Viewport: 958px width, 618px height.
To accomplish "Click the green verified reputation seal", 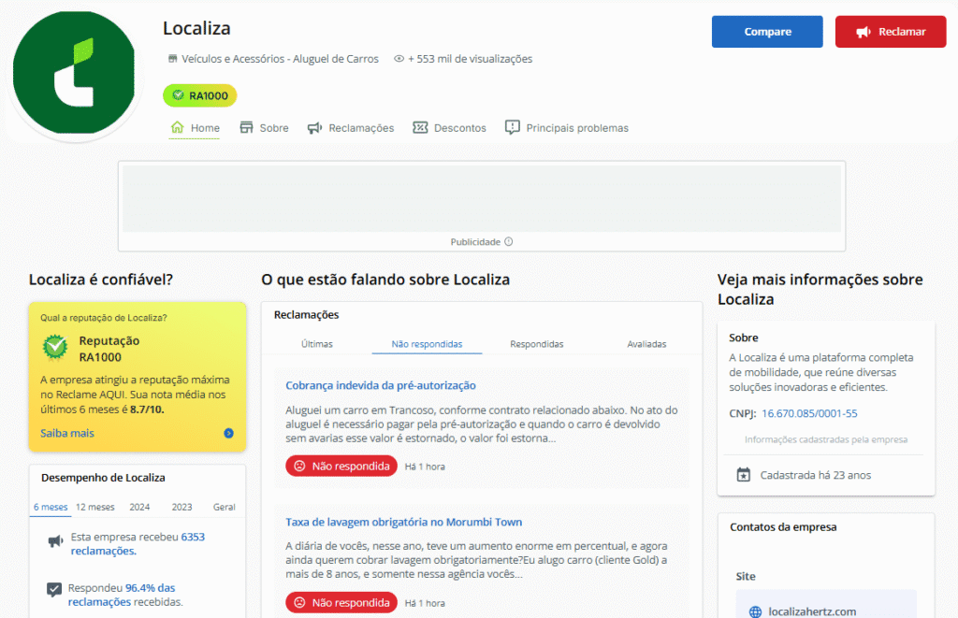I will 55,348.
